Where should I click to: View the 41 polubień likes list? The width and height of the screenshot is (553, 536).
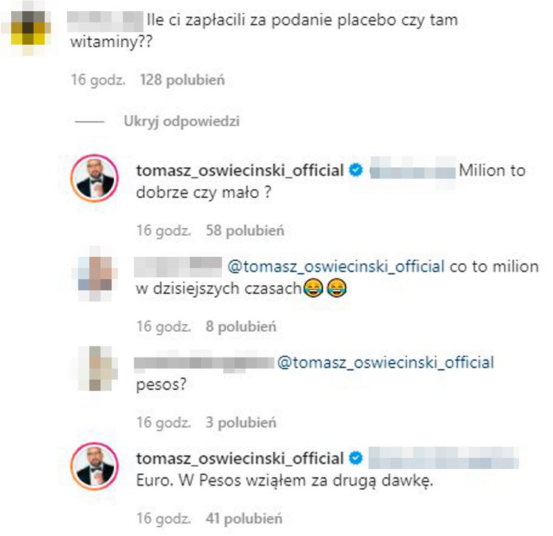pyautogui.click(x=244, y=518)
